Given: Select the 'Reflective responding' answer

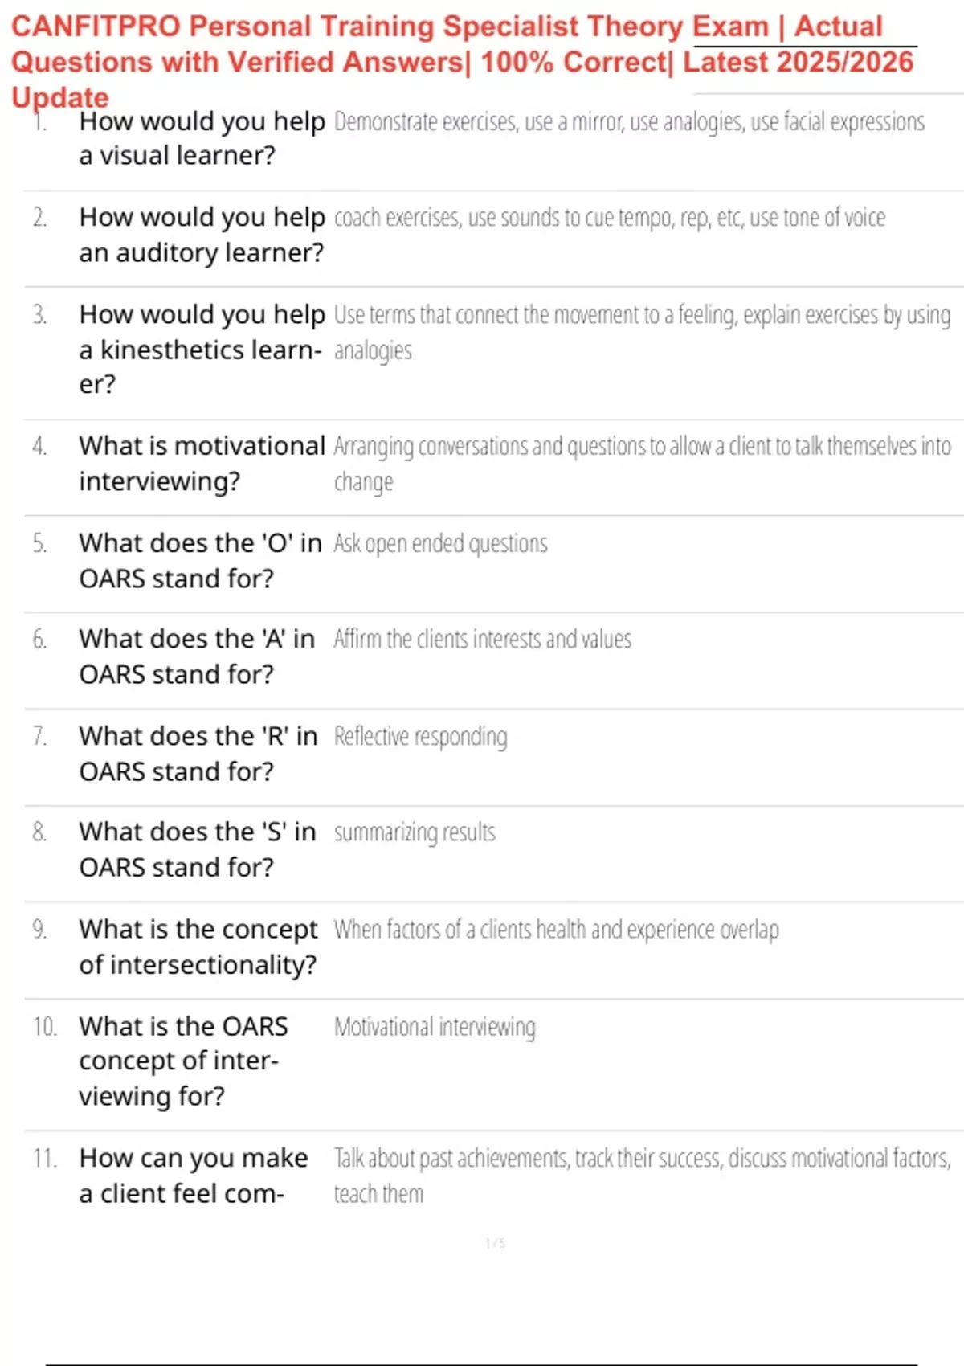Looking at the screenshot, I should point(420,737).
